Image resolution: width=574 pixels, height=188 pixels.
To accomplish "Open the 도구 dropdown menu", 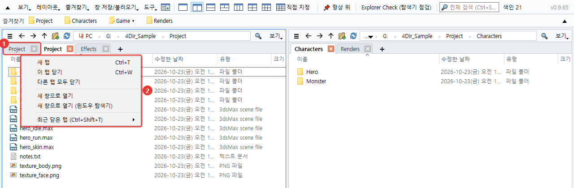I will (150, 7).
